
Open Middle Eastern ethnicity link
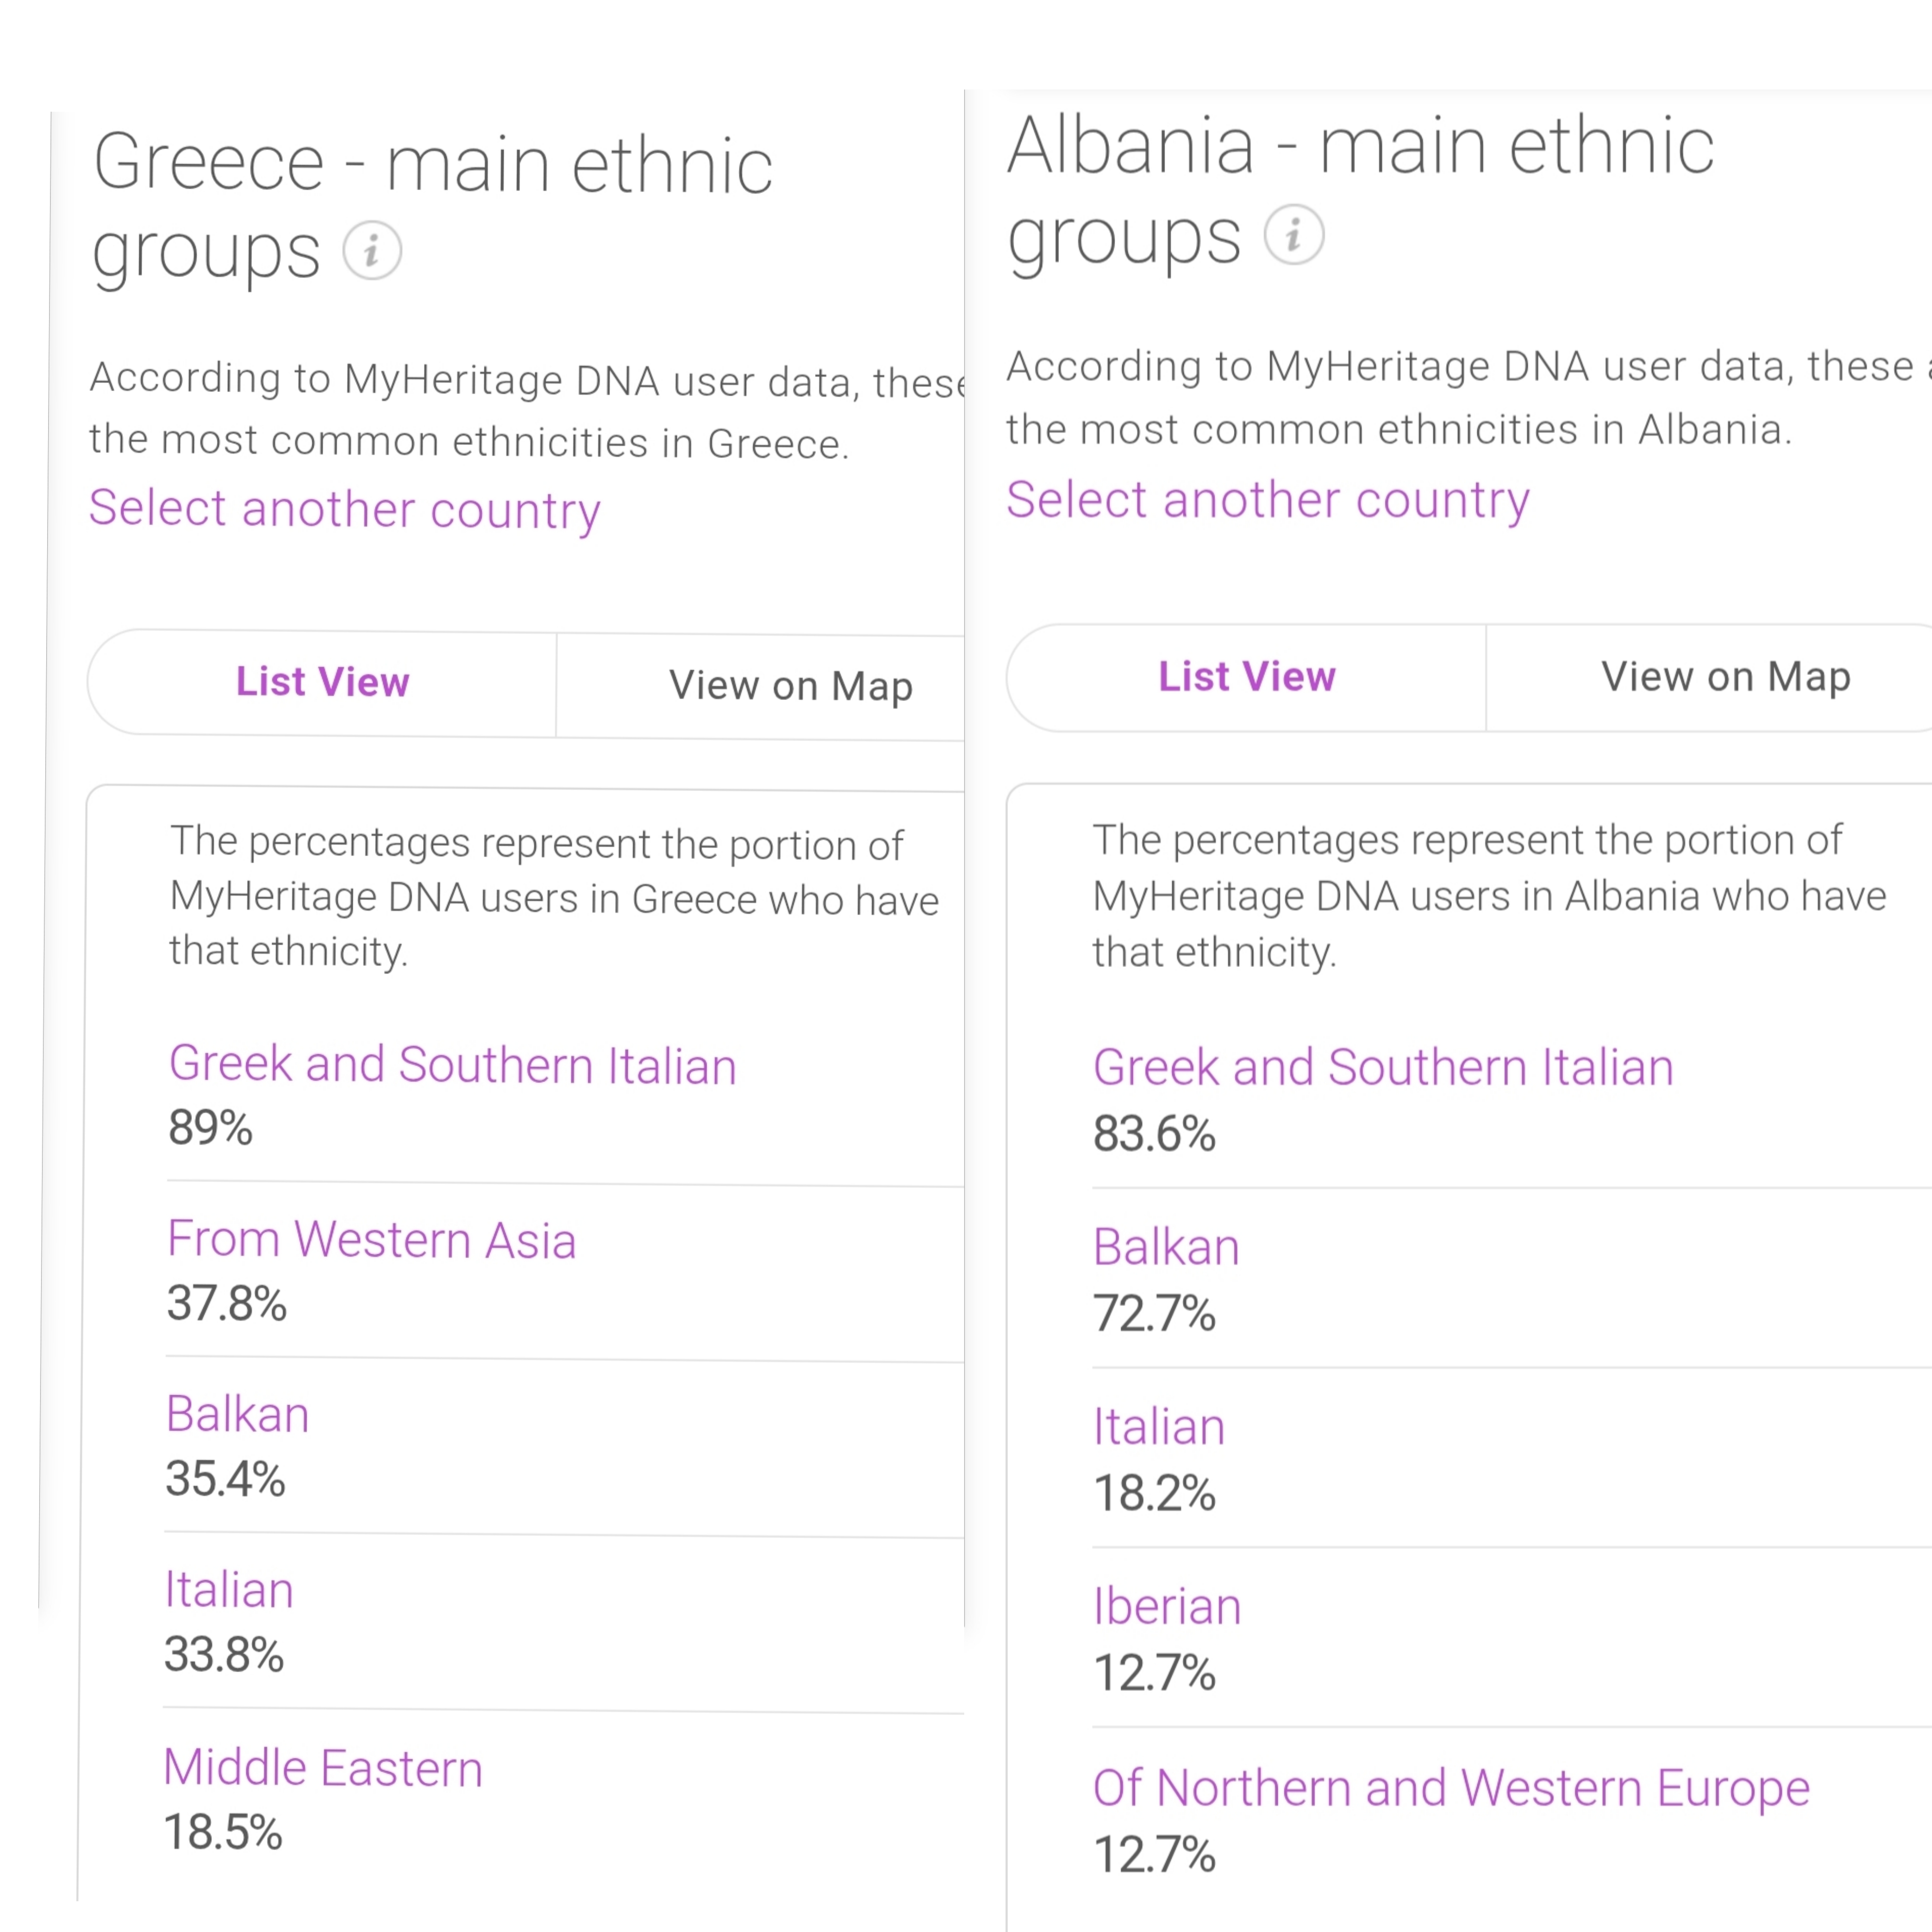323,1768
